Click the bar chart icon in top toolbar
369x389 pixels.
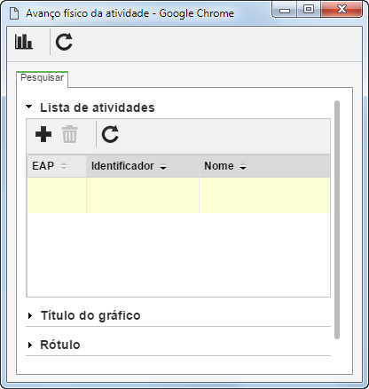(x=24, y=42)
